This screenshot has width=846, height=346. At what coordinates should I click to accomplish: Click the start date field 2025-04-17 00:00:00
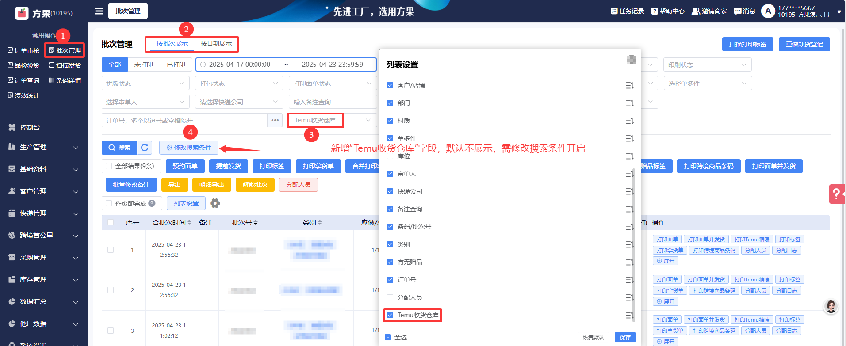point(240,65)
